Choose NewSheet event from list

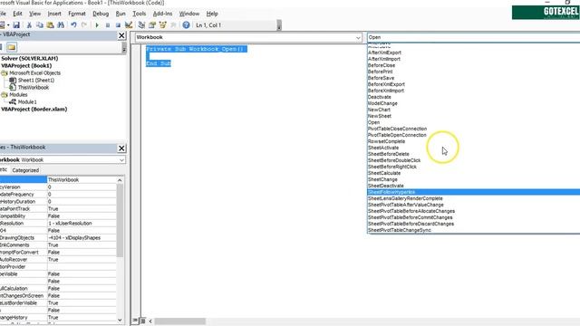[x=380, y=116]
